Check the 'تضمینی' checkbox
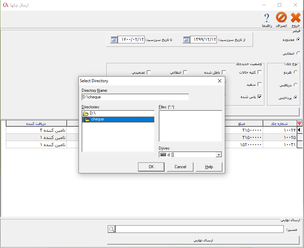Screen dimensions: 304x248 point(149,73)
